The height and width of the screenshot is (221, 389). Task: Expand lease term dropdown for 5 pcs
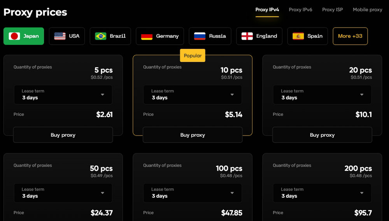click(x=63, y=95)
